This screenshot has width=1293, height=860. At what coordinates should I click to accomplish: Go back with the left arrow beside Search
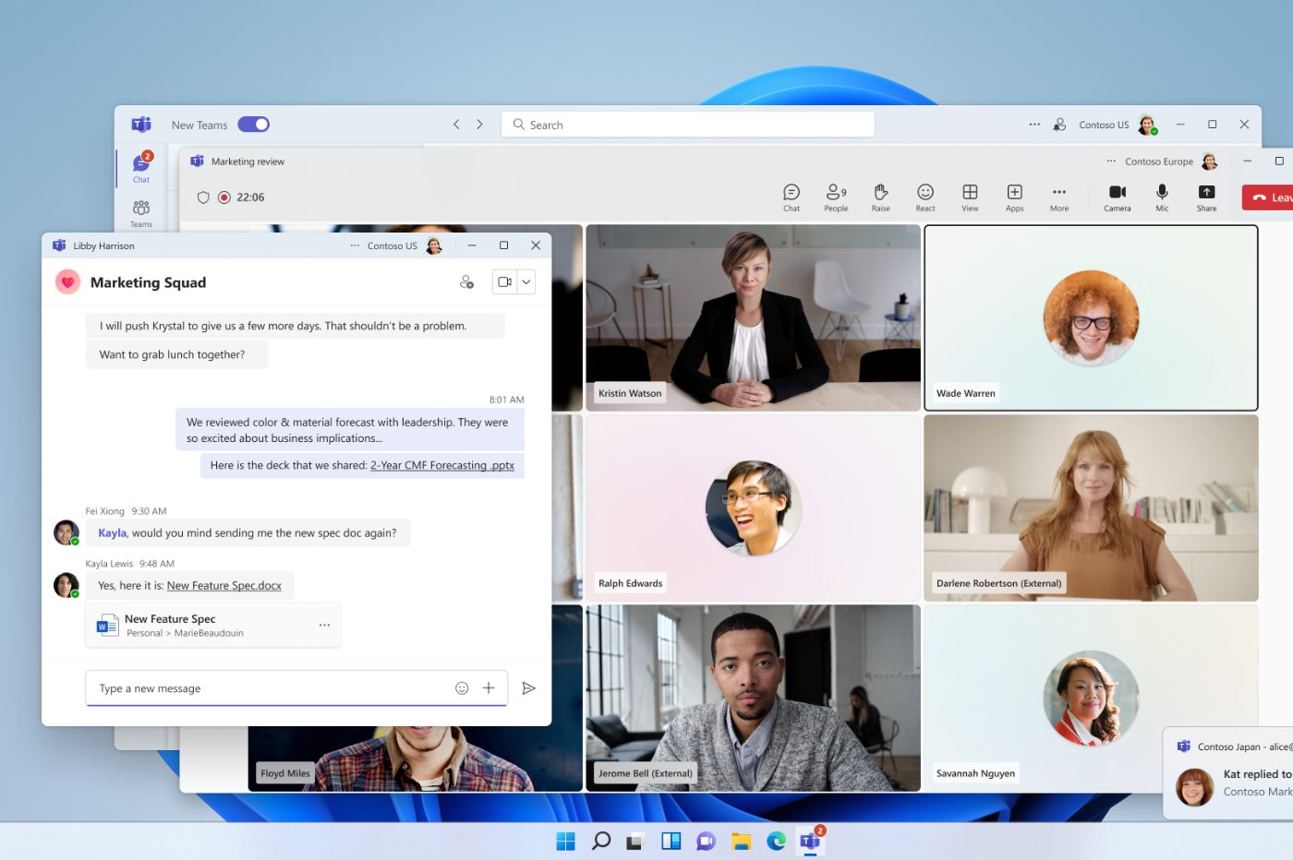point(456,125)
